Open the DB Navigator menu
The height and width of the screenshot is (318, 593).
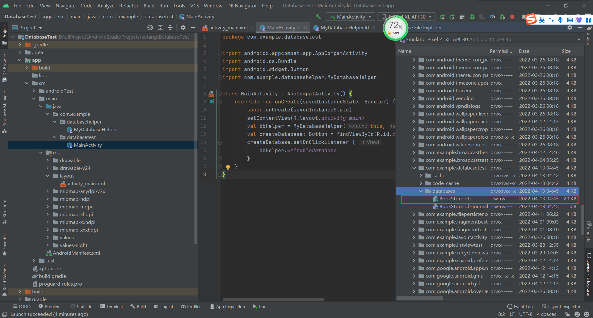pos(242,6)
